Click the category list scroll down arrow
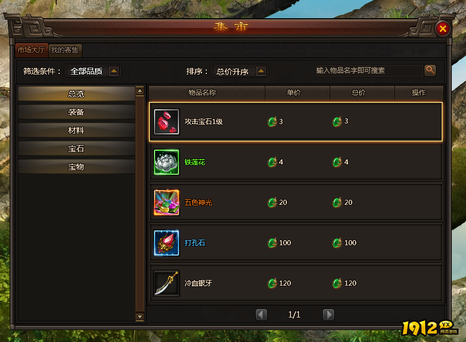 tap(140, 317)
